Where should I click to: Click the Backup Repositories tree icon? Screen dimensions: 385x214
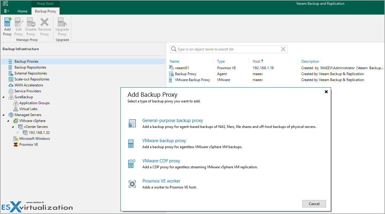11,67
